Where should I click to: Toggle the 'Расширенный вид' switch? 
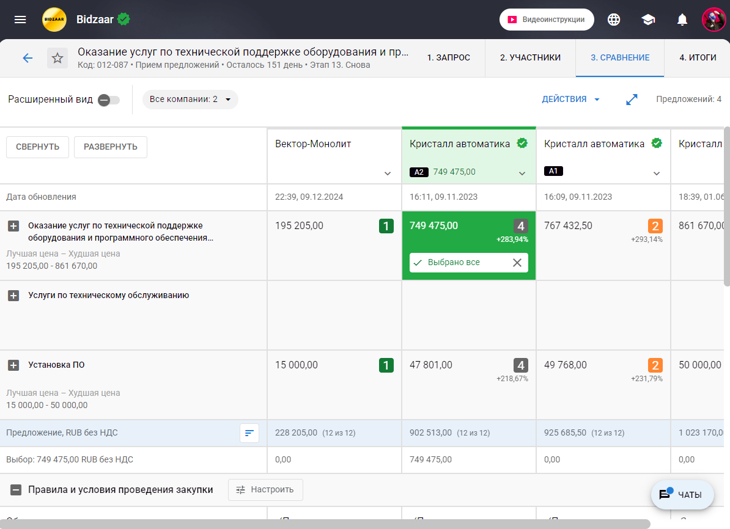point(109,100)
